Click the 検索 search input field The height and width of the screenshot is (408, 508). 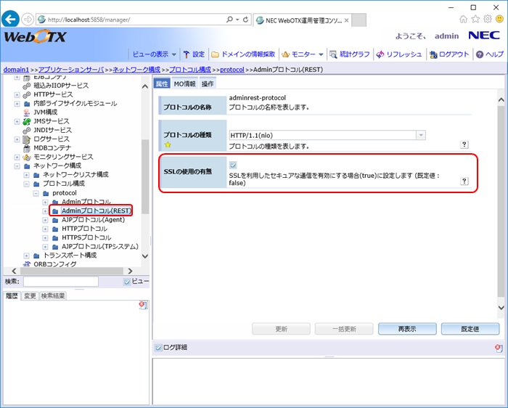50,281
